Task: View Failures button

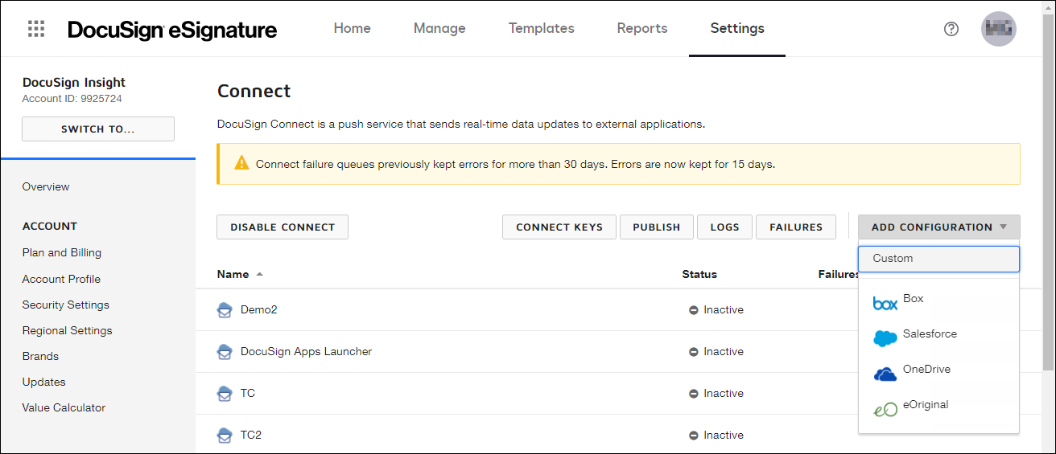Action: click(x=796, y=227)
